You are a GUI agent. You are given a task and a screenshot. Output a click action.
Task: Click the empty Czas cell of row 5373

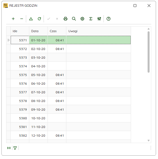tap(57, 58)
